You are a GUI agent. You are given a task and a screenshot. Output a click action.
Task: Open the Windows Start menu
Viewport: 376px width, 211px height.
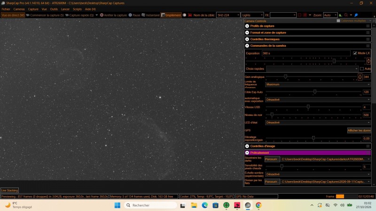[x=117, y=205]
